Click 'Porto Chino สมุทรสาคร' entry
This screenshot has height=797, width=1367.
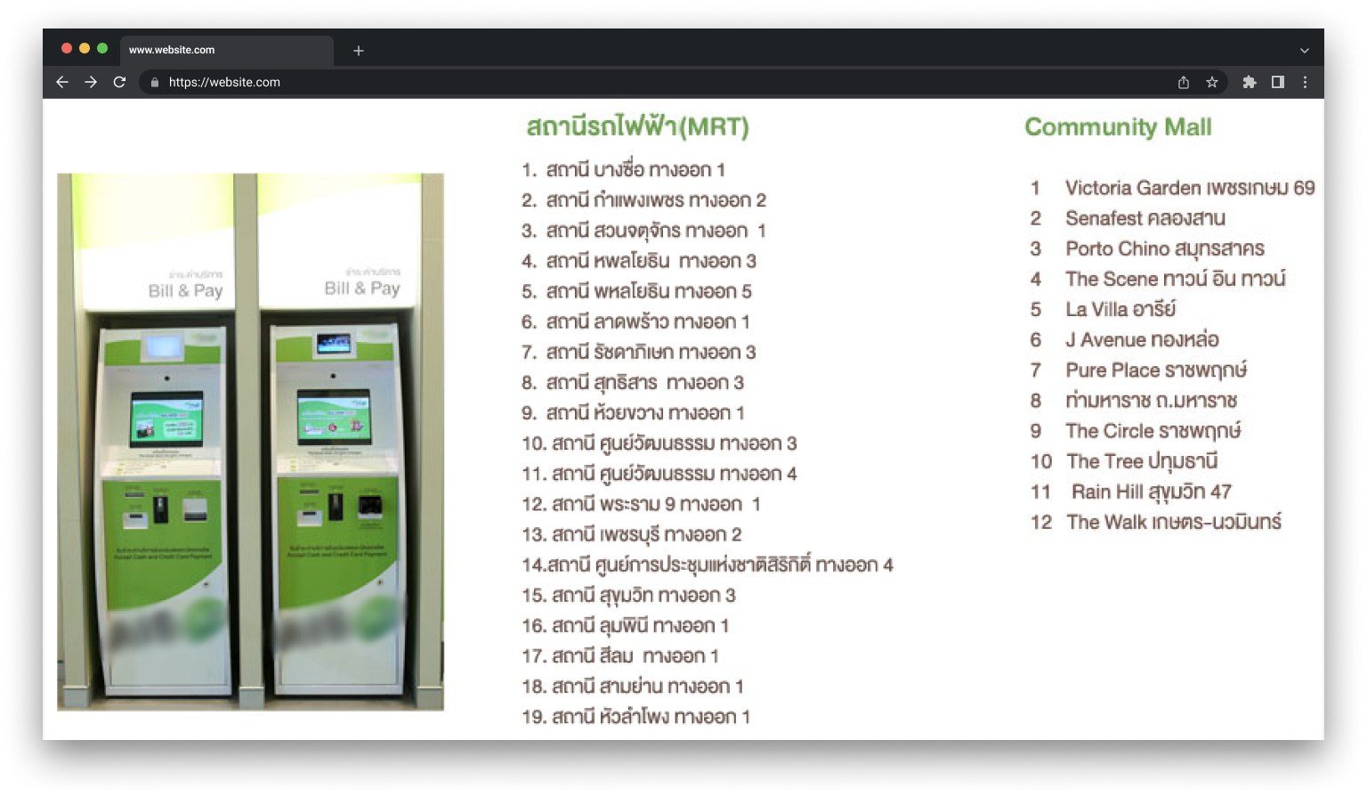pos(1165,248)
